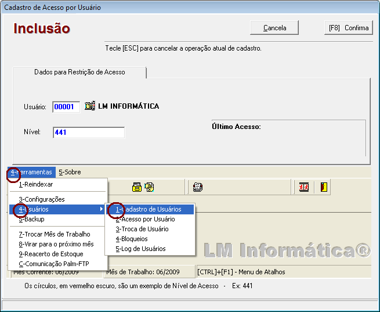Open the 5-Sobre menu
The image size is (380, 312).
[x=70, y=172]
